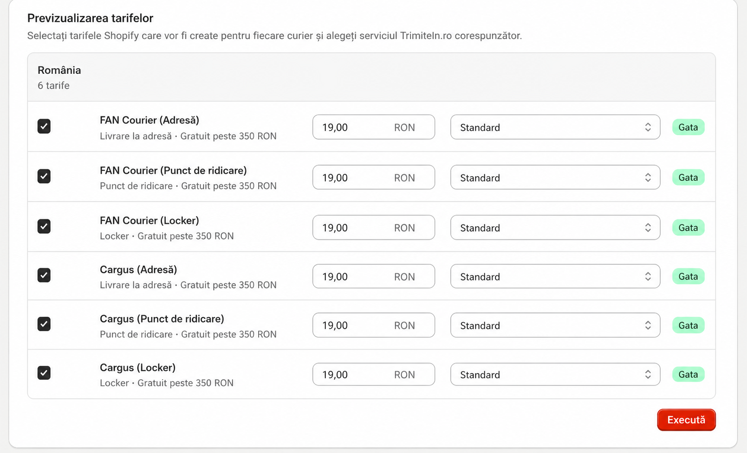Click the 'FAN Courier (Punct de ridicare)' rate name
The image size is (747, 453).
coord(173,170)
